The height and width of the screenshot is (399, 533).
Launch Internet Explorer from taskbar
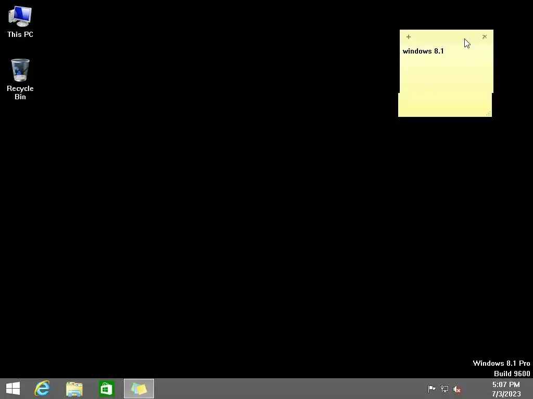coord(42,389)
